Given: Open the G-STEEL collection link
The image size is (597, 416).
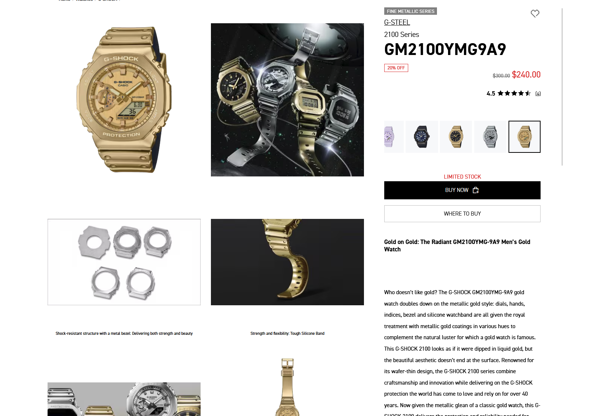Looking at the screenshot, I should click(x=397, y=22).
